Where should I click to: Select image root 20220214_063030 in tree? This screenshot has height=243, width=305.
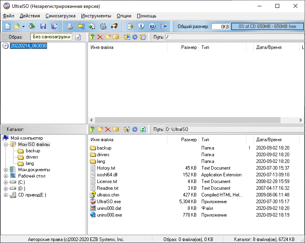click(28, 46)
